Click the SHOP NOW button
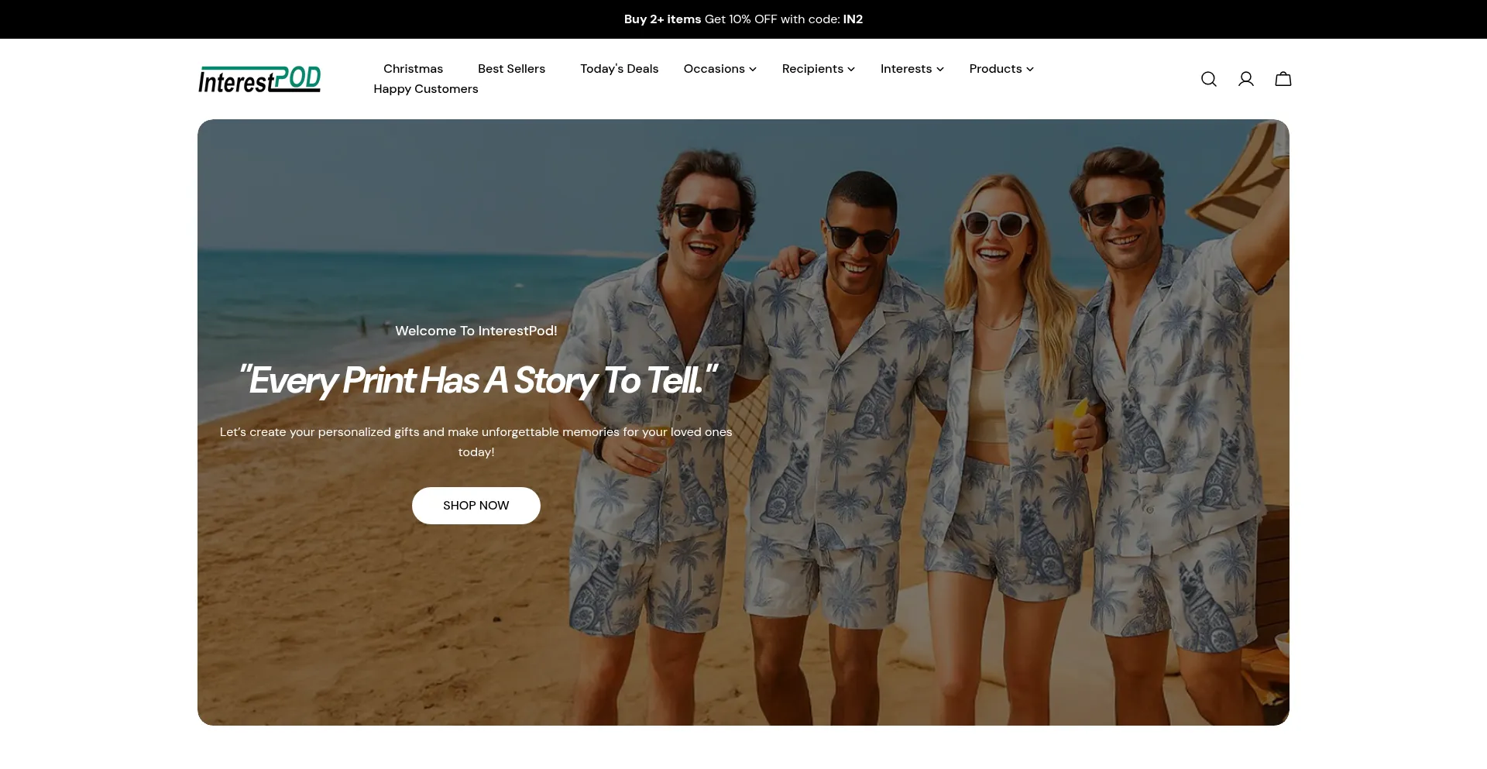The width and height of the screenshot is (1487, 769). point(476,506)
